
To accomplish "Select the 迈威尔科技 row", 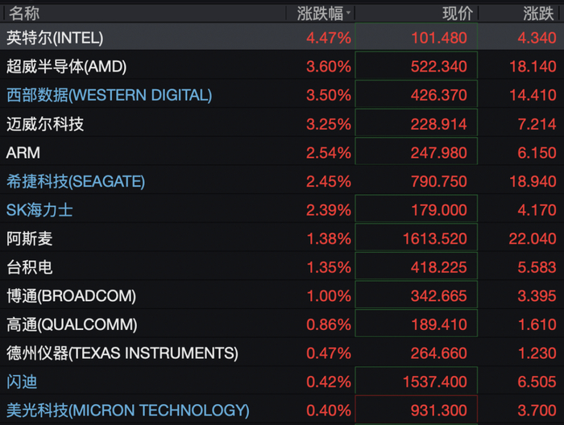I will pyautogui.click(x=282, y=124).
